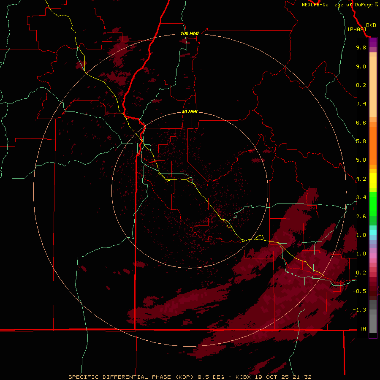
Task: Pick the cyan swatch in color legend
Action: coord(373,232)
